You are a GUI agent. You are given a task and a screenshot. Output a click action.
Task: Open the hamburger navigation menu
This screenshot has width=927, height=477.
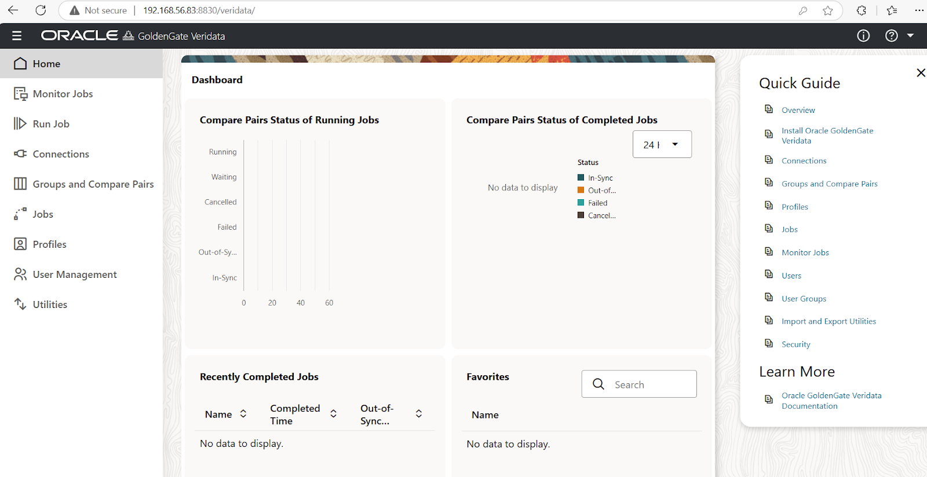coord(17,36)
